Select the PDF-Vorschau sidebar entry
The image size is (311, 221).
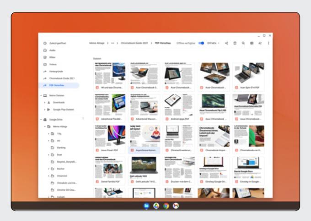59,85
